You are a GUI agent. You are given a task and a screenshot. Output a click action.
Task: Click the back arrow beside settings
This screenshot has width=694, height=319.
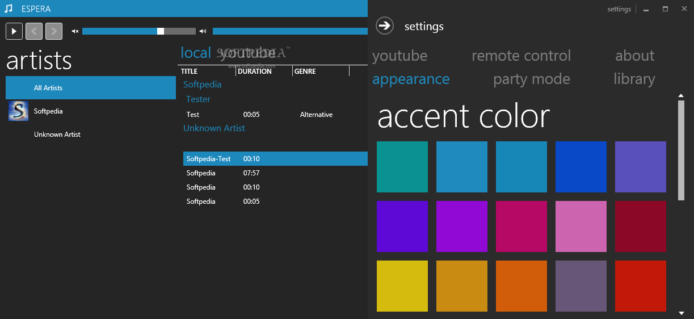click(385, 26)
